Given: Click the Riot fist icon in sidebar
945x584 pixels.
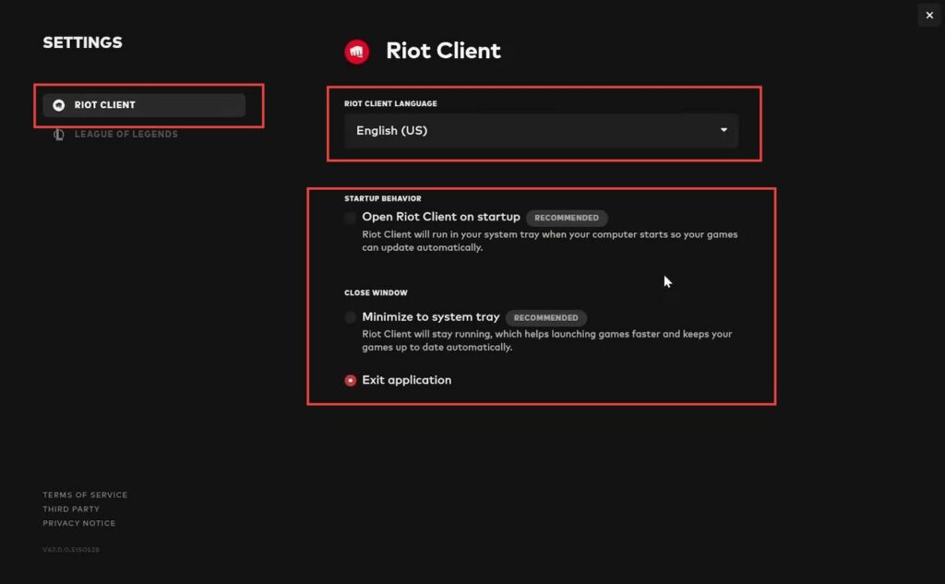Looking at the screenshot, I should pyautogui.click(x=58, y=105).
